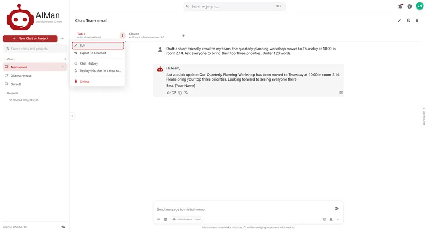Click the icon between the pencil and trash
Image resolution: width=427 pixels, height=232 pixels.
[408, 20]
